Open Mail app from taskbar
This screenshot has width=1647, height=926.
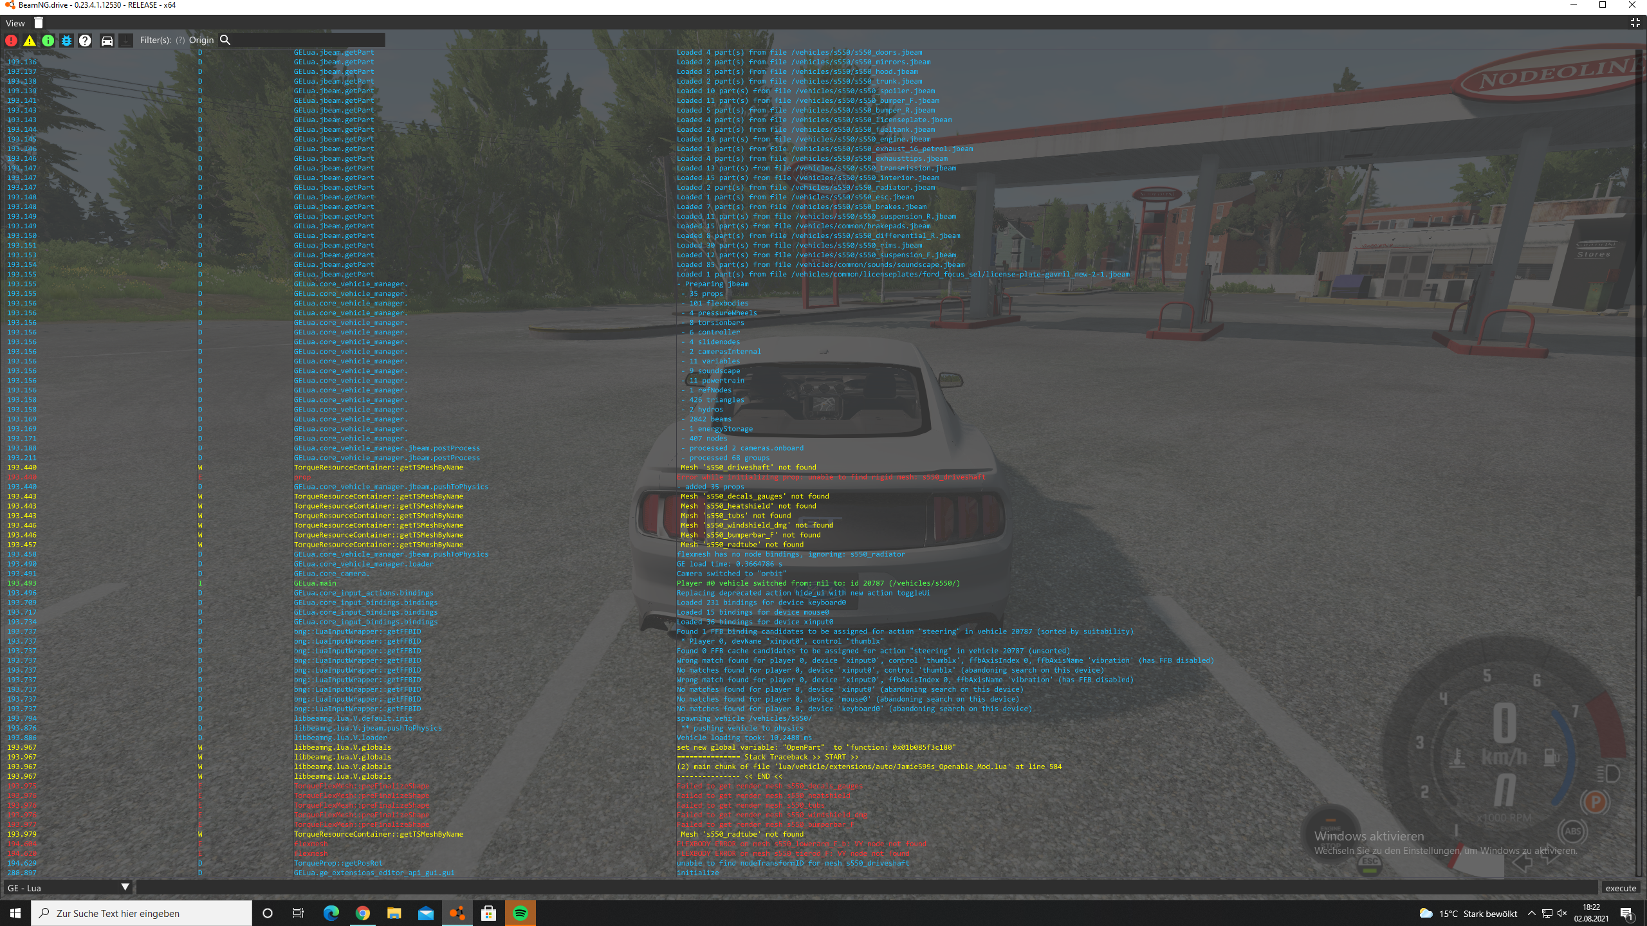click(425, 913)
